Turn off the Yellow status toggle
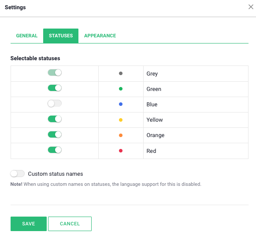The height and width of the screenshot is (239, 256). pos(55,119)
